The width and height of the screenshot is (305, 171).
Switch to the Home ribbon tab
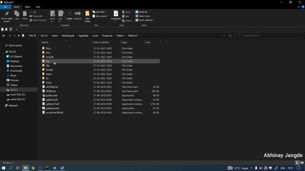click(x=17, y=7)
